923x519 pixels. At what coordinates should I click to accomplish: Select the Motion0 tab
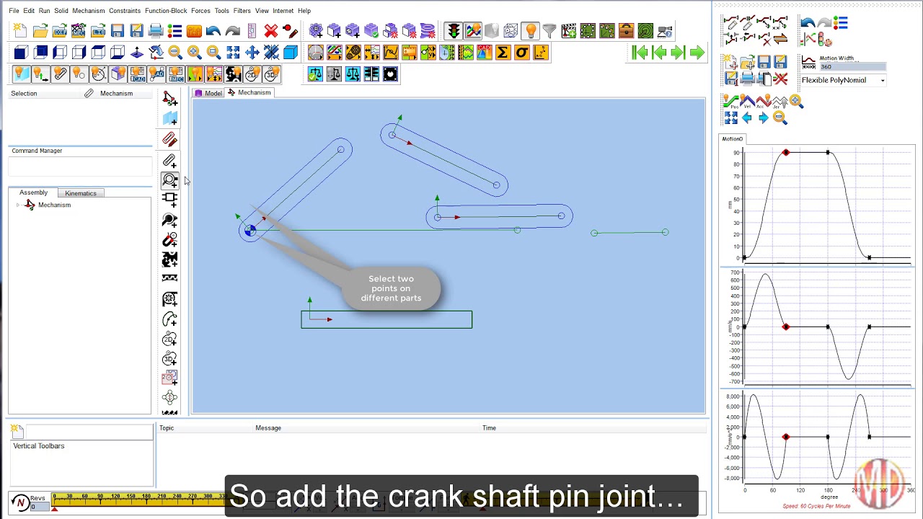[x=732, y=138]
